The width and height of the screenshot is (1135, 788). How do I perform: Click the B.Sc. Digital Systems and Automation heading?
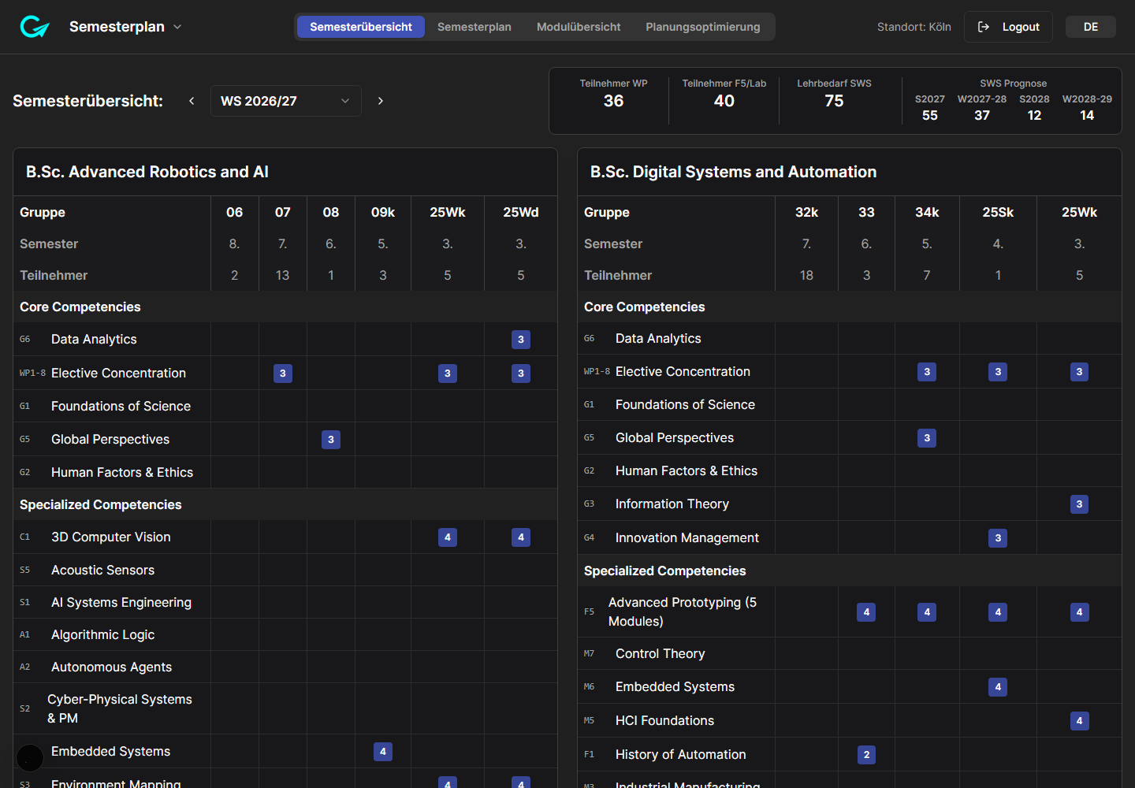point(733,172)
